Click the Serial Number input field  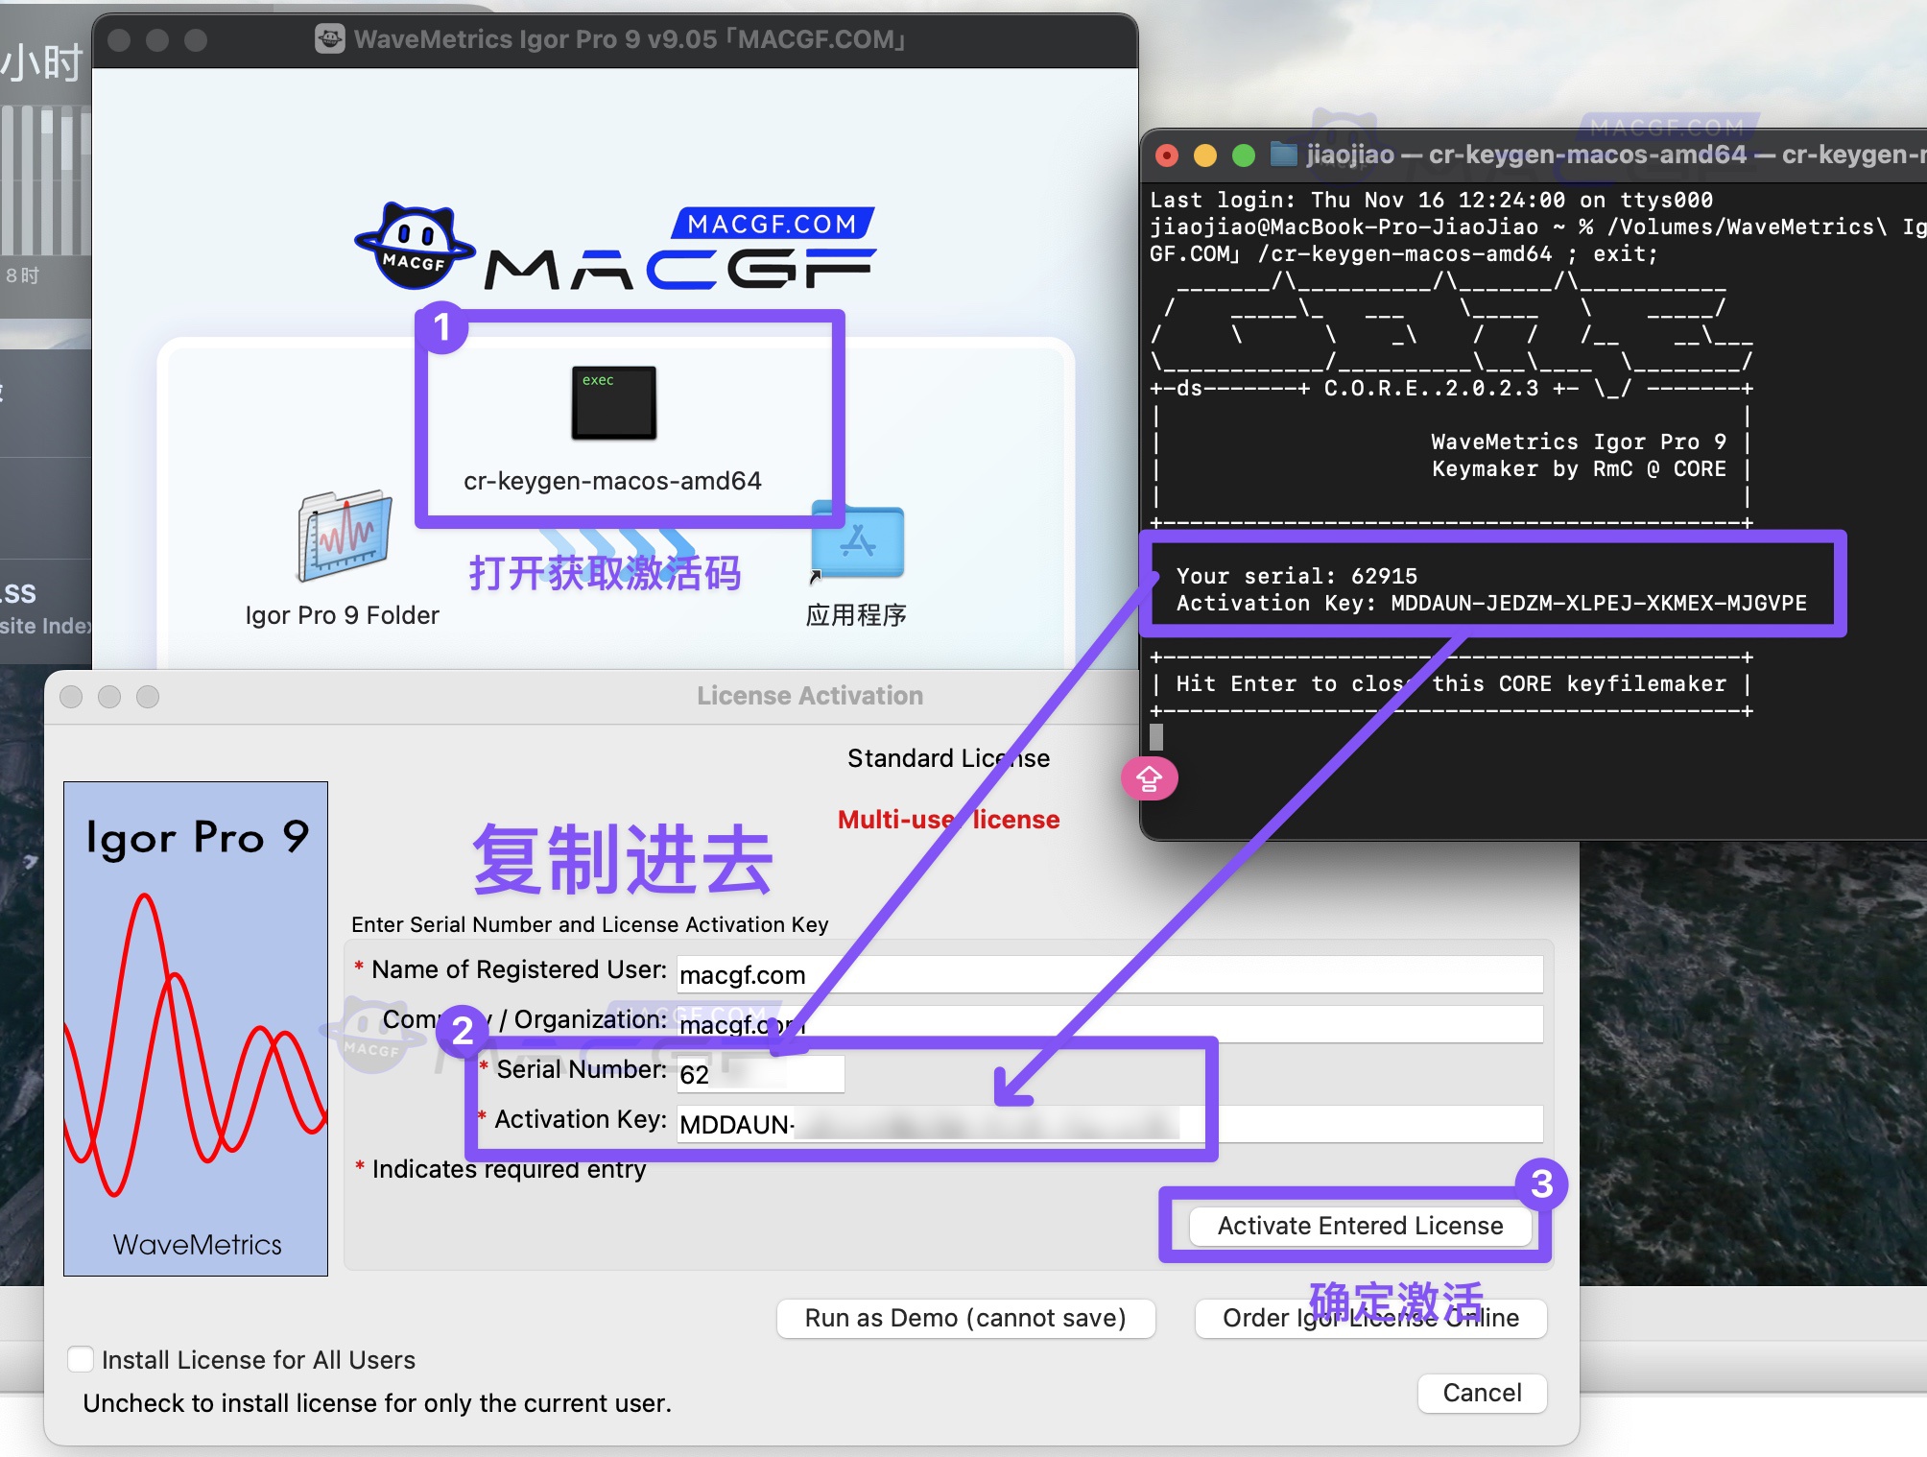[x=758, y=1072]
